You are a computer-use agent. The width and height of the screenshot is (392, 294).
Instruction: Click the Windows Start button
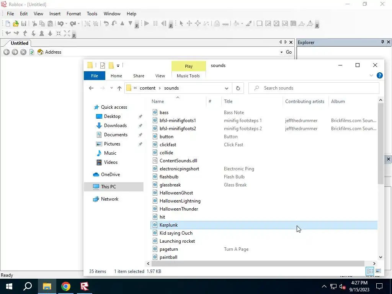(9, 286)
